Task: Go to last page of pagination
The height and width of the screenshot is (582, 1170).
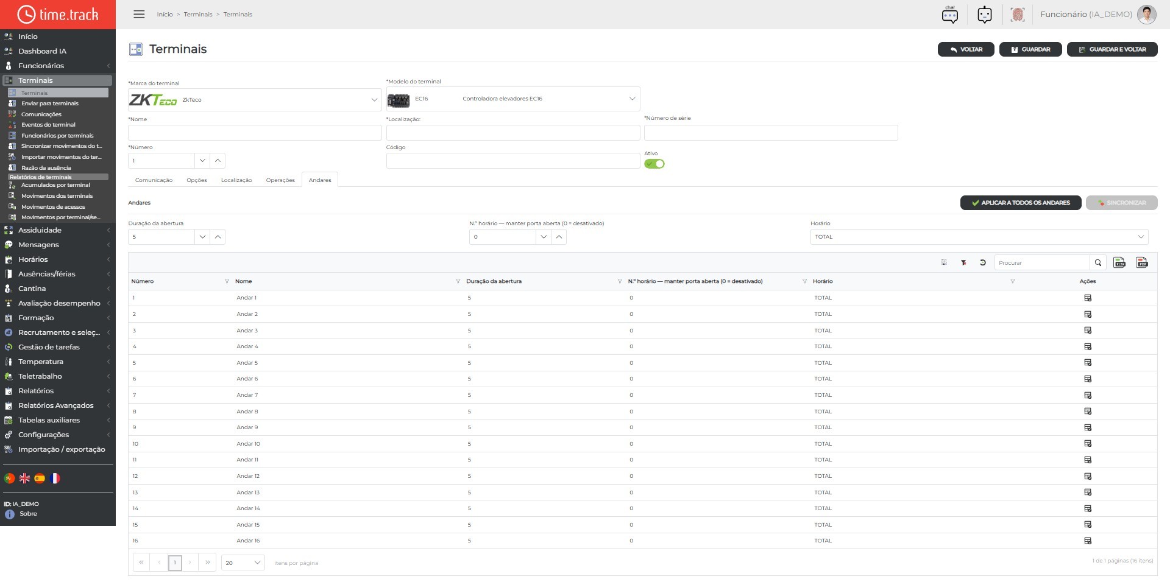Action: click(208, 563)
